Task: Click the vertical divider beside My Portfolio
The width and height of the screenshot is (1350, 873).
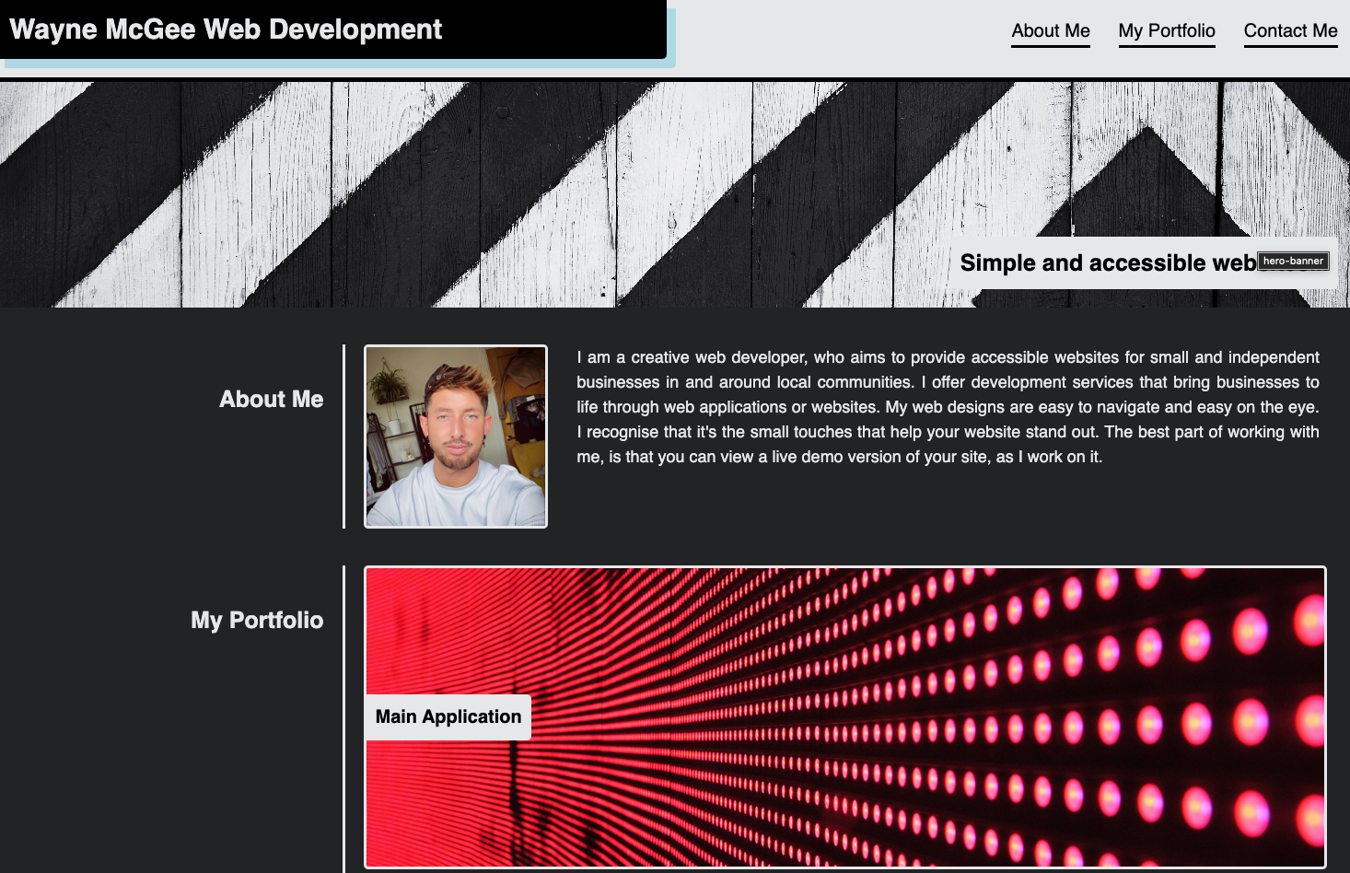Action: [x=343, y=718]
